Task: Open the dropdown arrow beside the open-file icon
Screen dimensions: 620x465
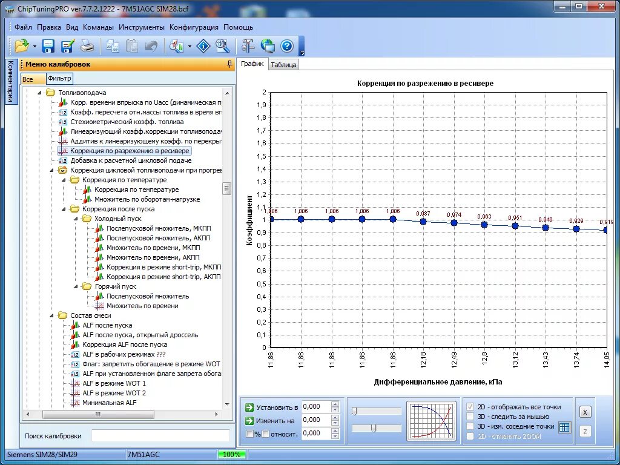Action: 35,47
